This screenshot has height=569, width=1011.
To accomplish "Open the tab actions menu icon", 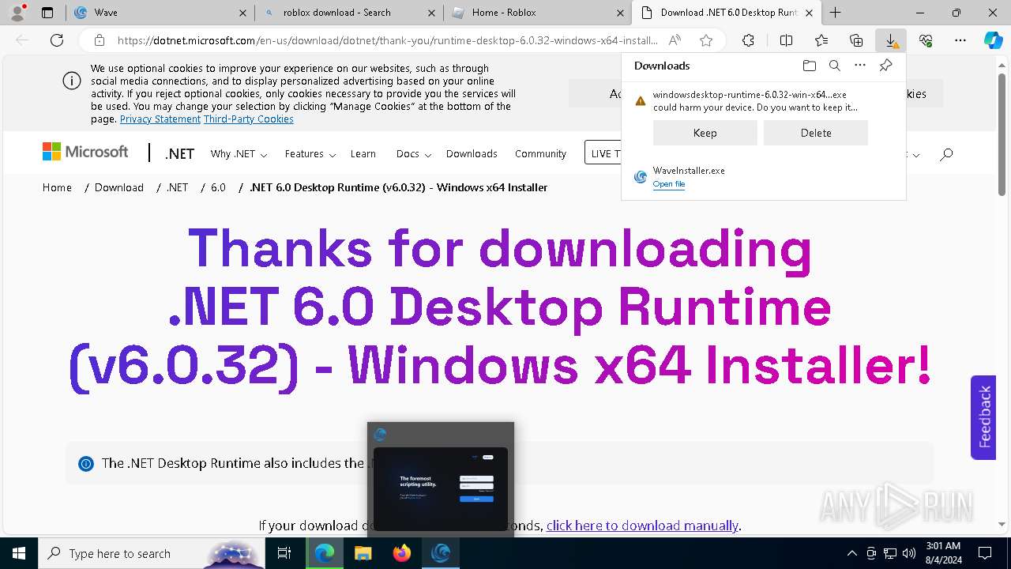I will click(47, 13).
